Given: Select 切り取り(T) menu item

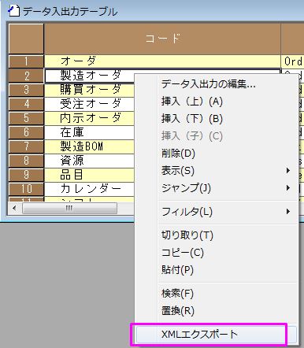Looking at the screenshot, I should click(x=216, y=235).
